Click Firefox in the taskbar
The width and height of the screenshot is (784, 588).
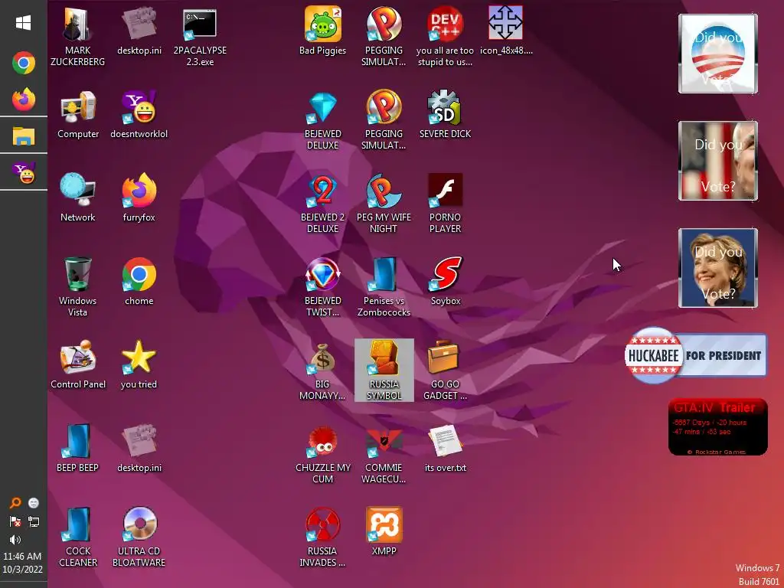click(24, 100)
